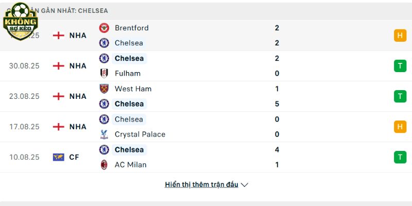412x206 pixels.
Task: Click orange H badge for Brentford match
Action: pyautogui.click(x=400, y=36)
